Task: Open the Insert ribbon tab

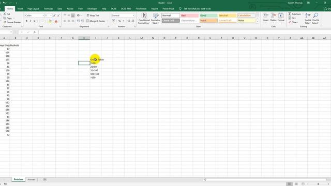Action: point(20,9)
